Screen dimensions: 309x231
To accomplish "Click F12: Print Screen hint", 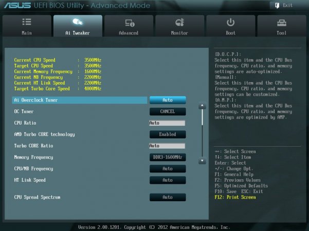I will [x=235, y=197].
